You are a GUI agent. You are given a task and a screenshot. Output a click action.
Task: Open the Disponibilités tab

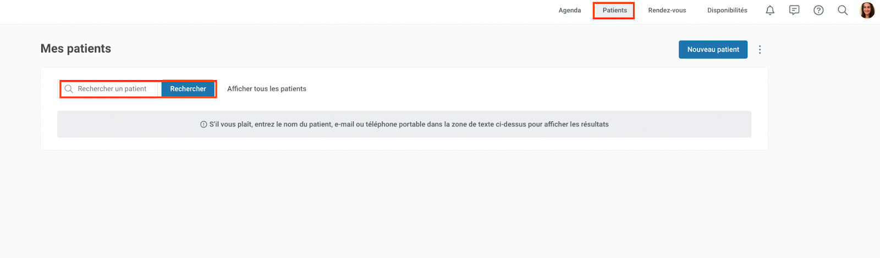tap(727, 10)
